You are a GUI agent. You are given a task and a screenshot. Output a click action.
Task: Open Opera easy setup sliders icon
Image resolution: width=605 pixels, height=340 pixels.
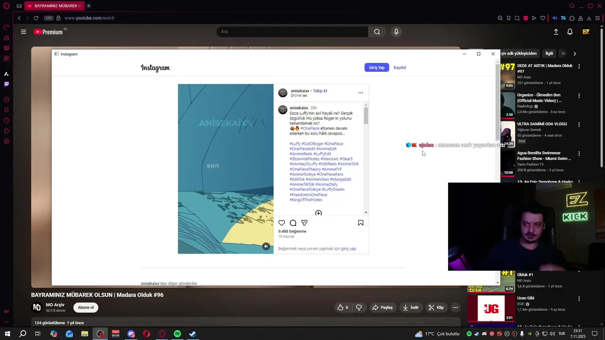point(598,18)
